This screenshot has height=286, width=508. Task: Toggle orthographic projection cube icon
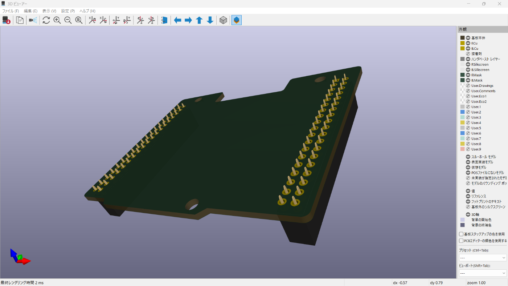coord(223,20)
